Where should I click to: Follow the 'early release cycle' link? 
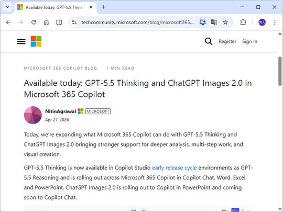[175, 168]
